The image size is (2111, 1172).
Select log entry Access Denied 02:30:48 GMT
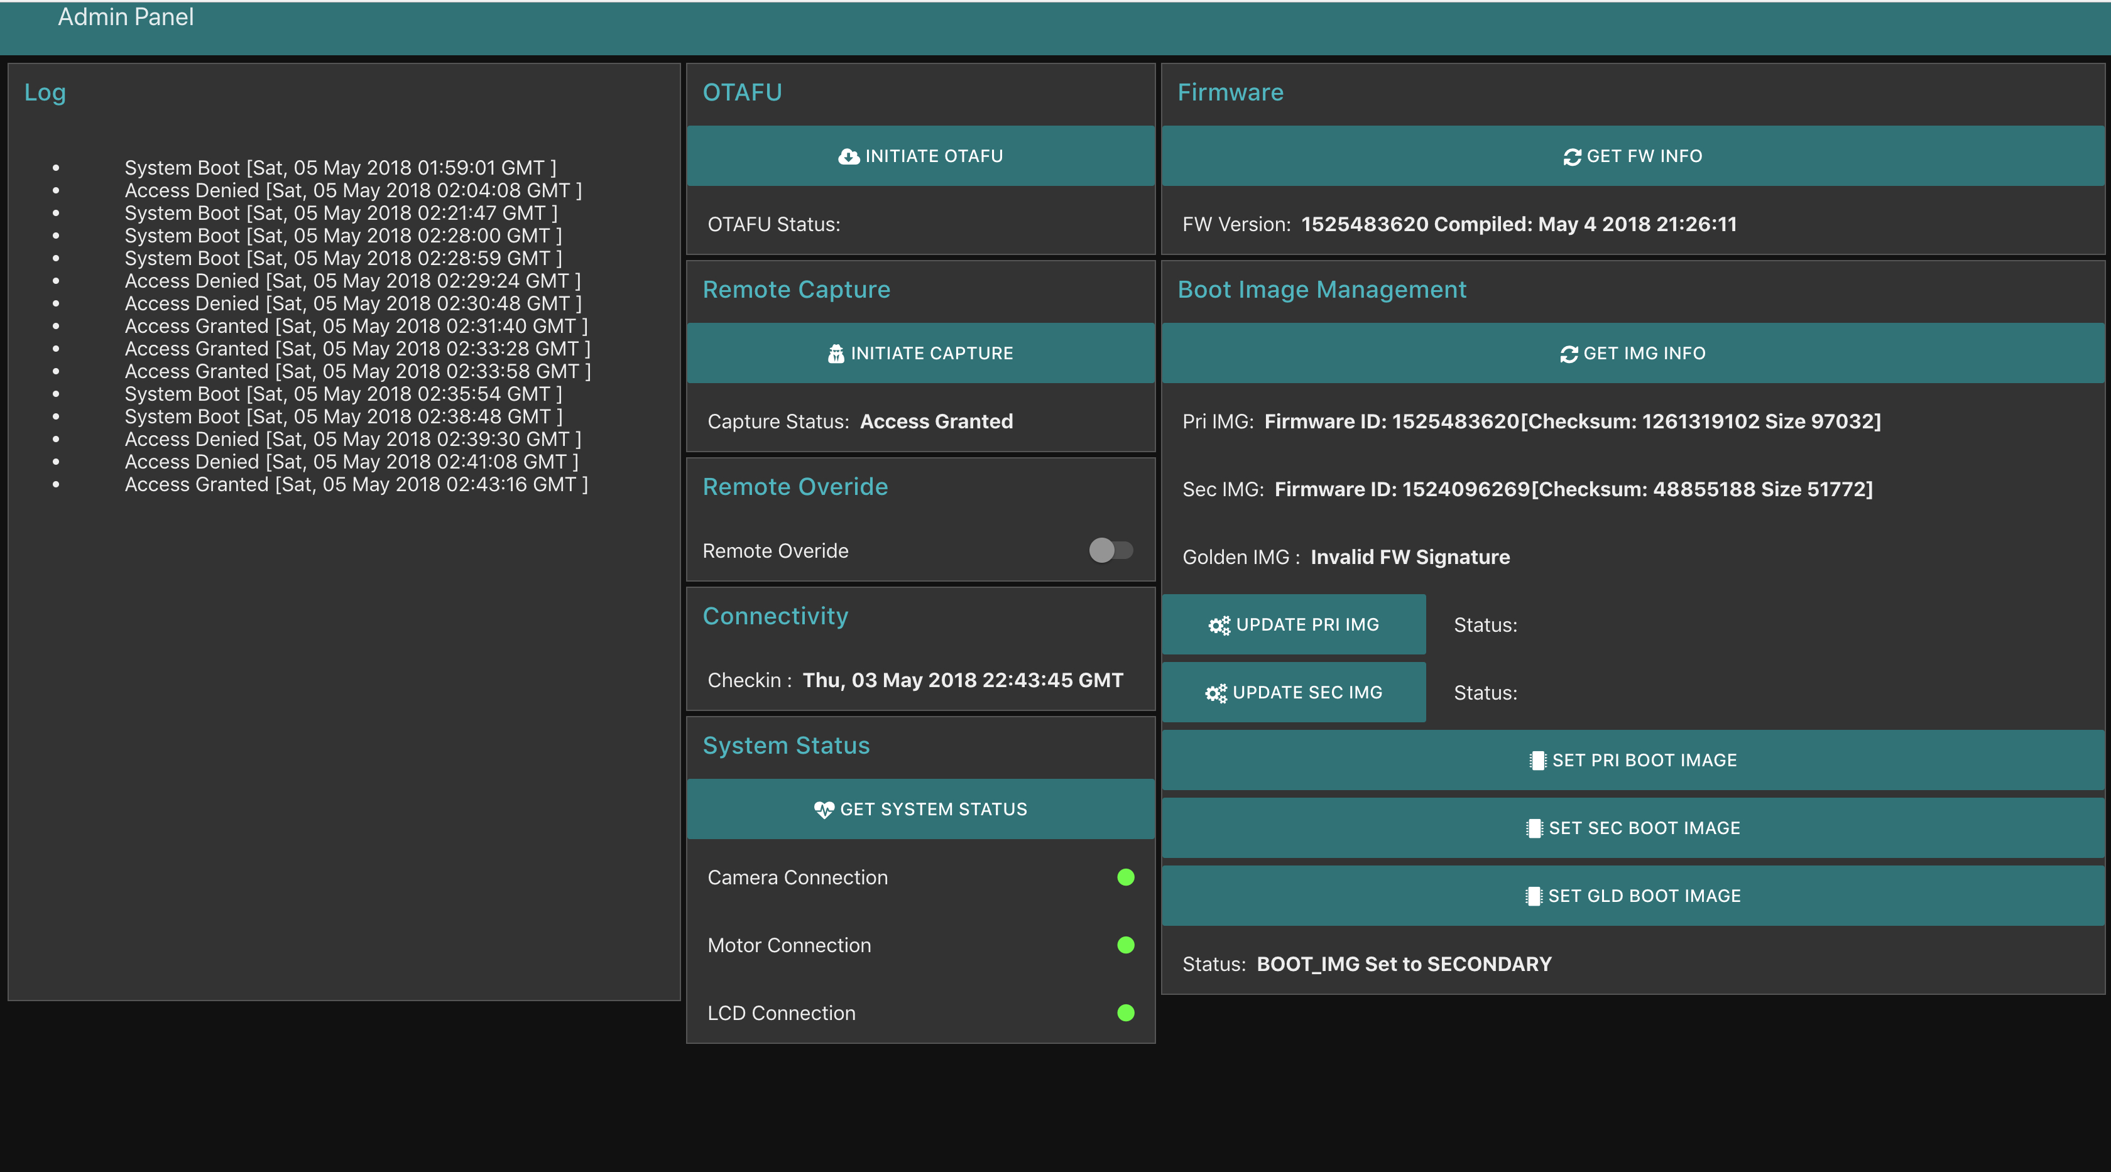[x=353, y=304]
